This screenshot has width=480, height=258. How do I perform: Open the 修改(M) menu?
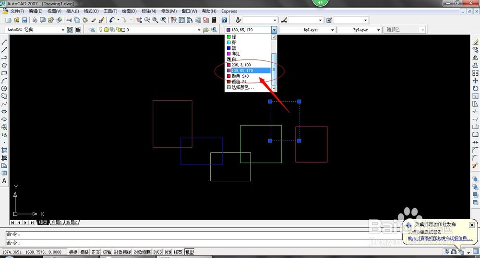pyautogui.click(x=168, y=11)
